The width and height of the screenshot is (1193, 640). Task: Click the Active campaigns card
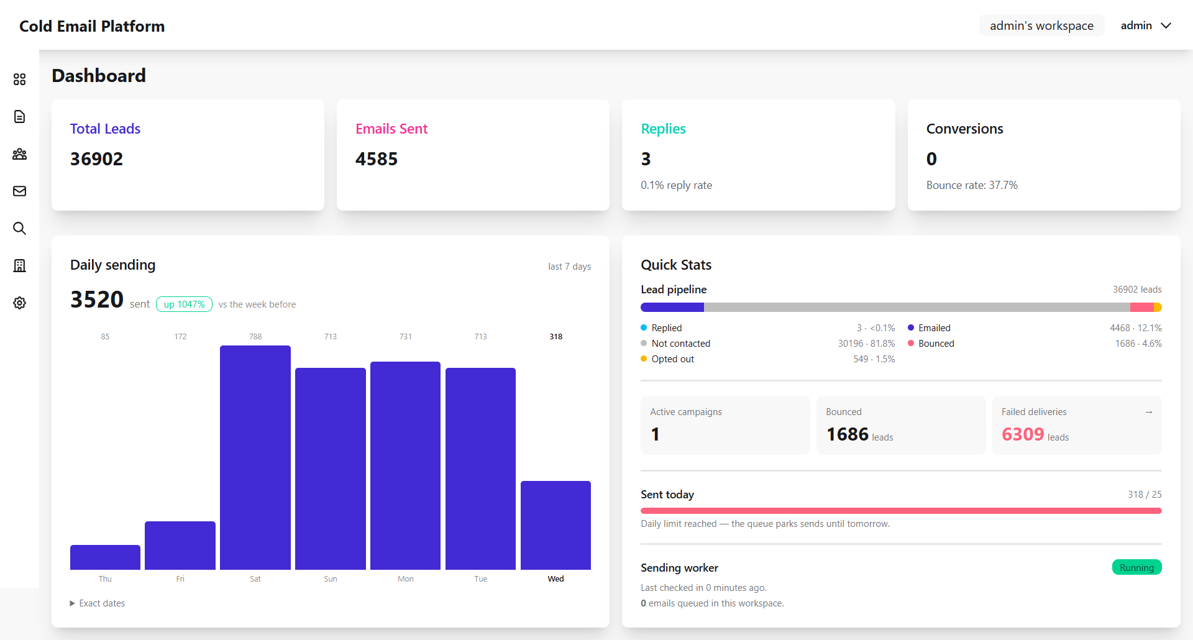(x=725, y=425)
